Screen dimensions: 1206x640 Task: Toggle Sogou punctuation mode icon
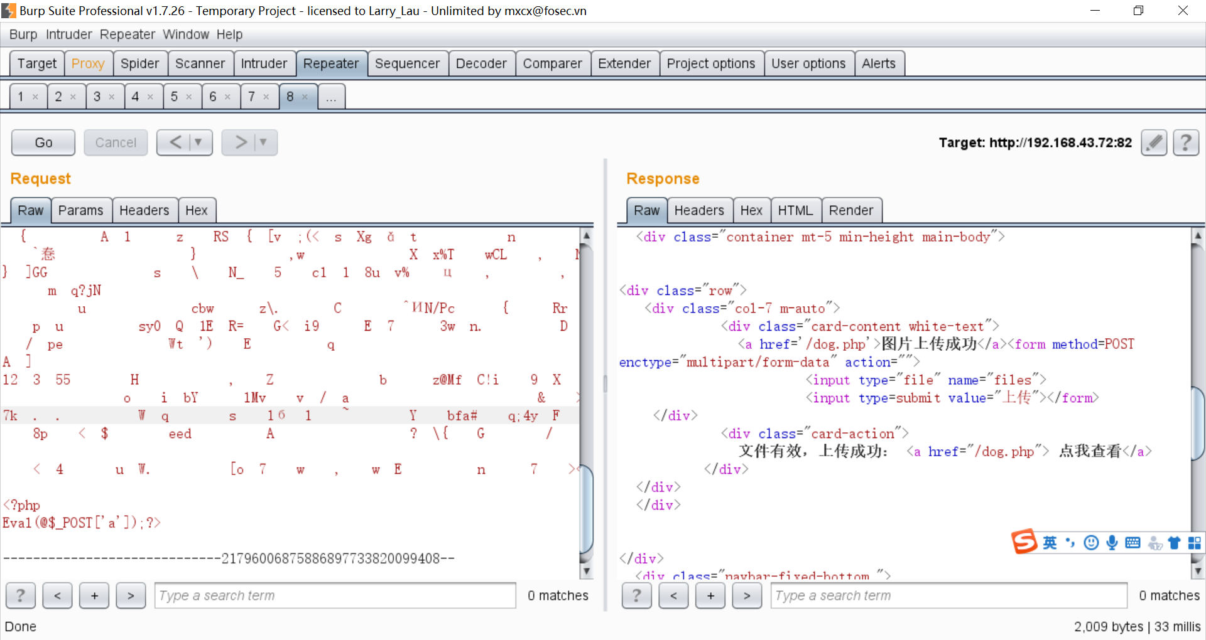point(1070,543)
